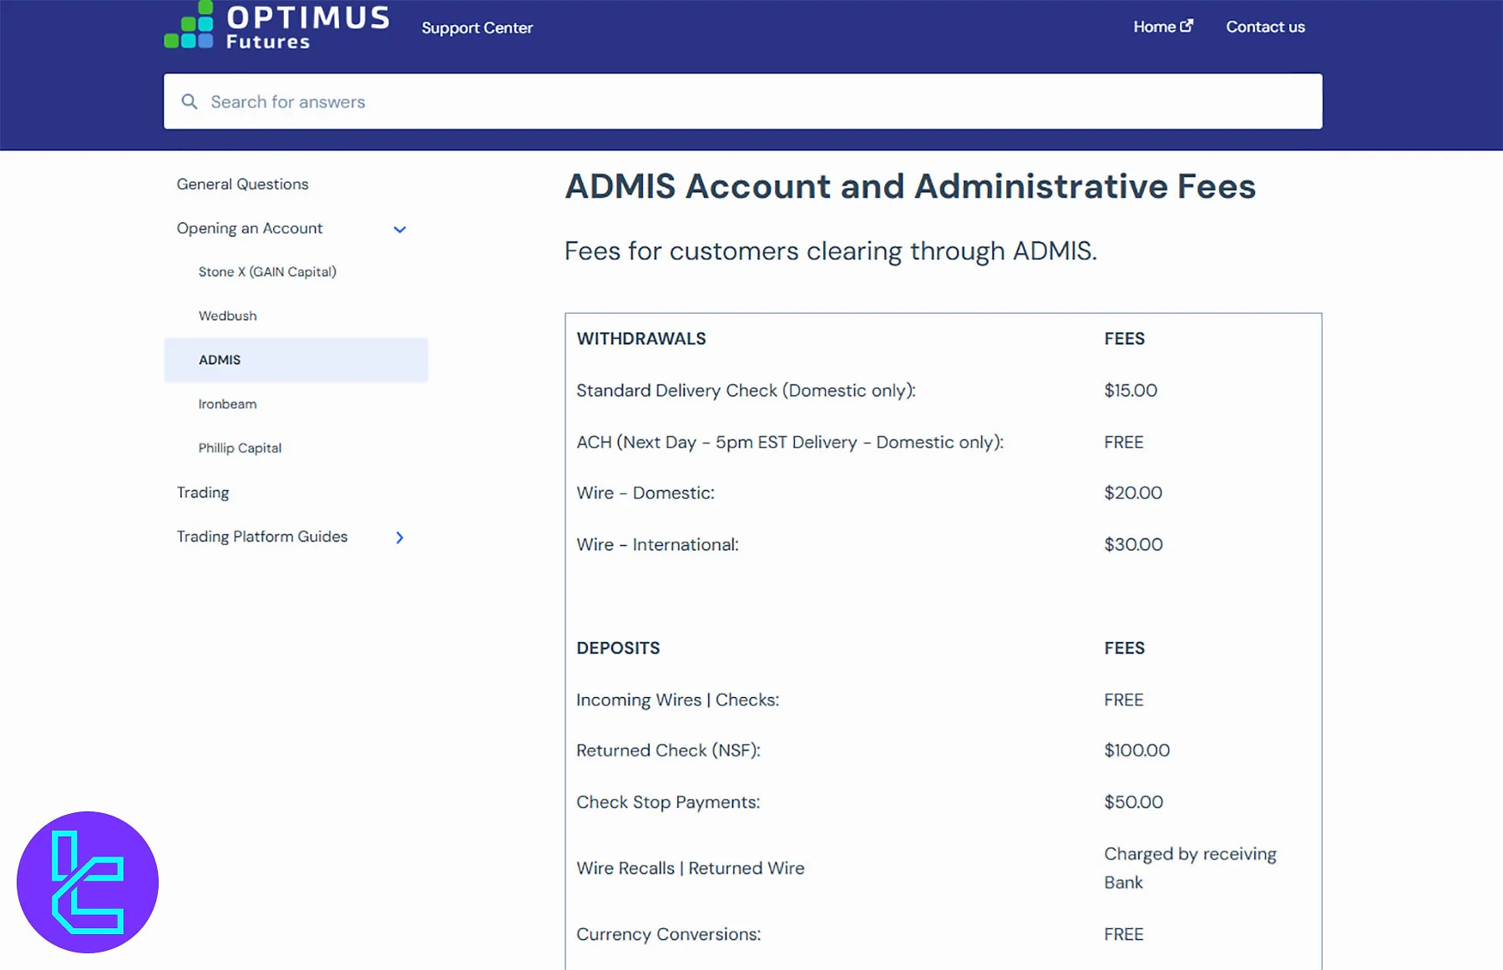Click 'Check Stop Payments:' row label

tap(668, 802)
